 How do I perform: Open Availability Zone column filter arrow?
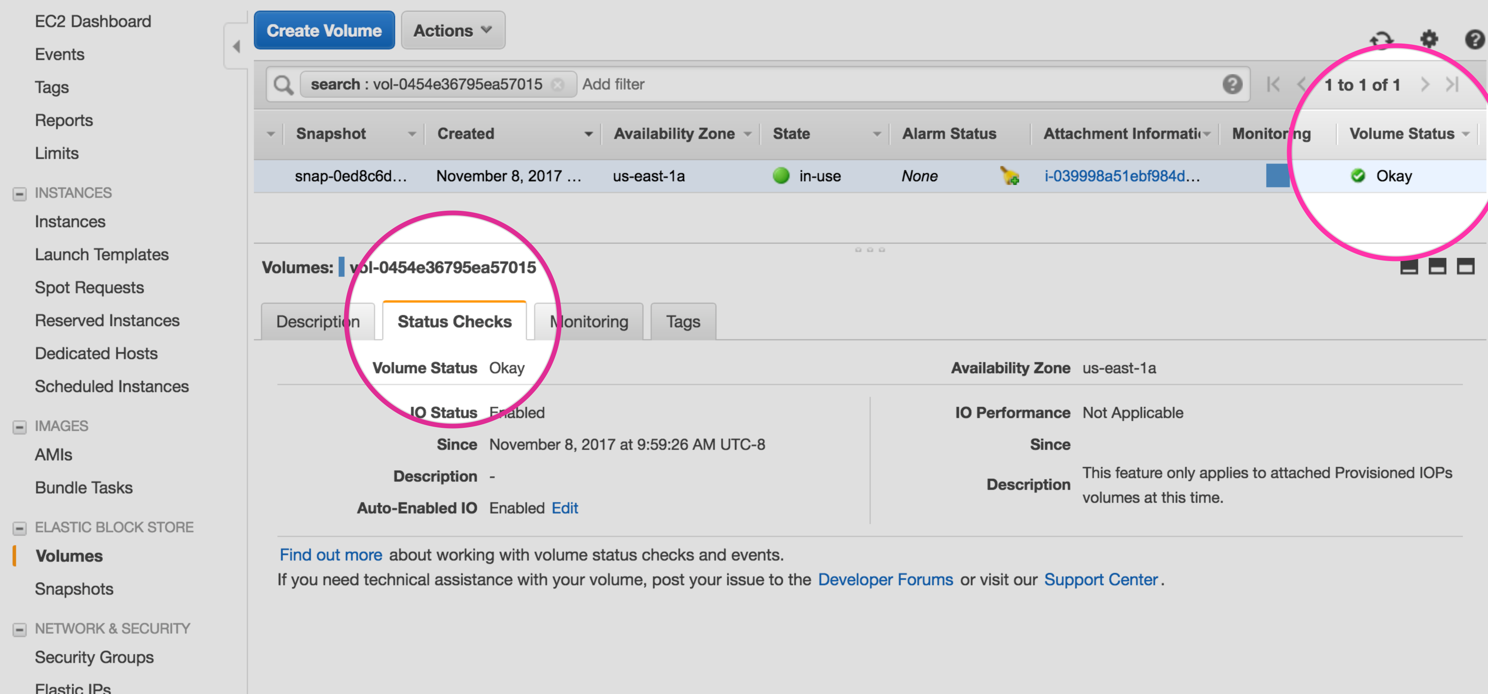pos(748,134)
